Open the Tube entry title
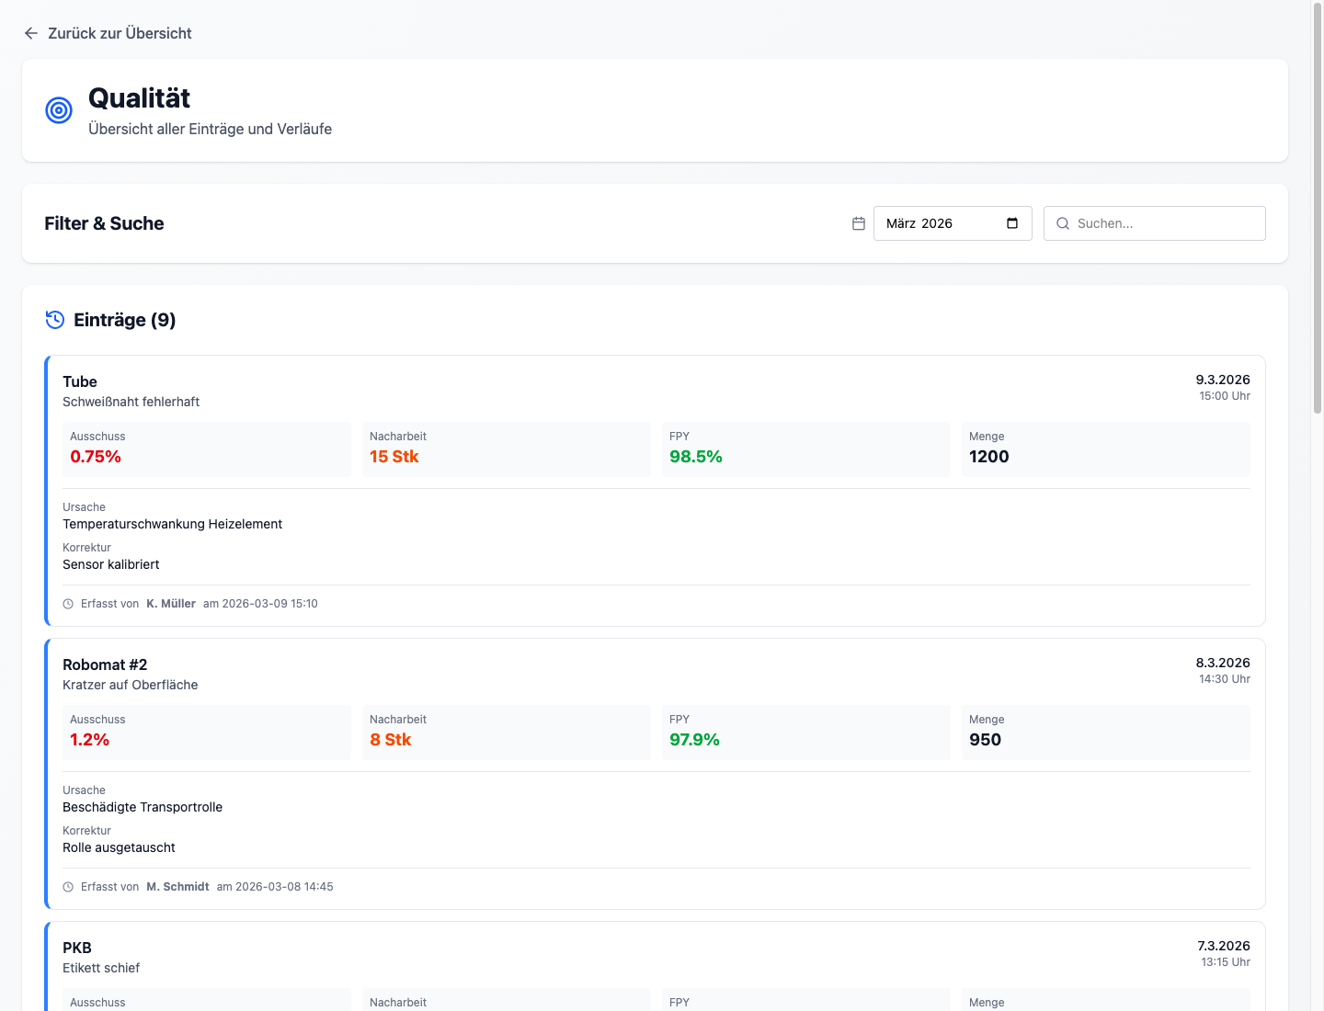Image resolution: width=1324 pixels, height=1011 pixels. click(x=80, y=381)
